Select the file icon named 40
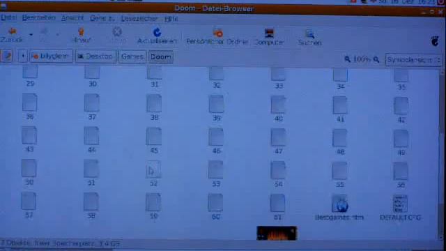The image size is (446, 251). [x=278, y=105]
